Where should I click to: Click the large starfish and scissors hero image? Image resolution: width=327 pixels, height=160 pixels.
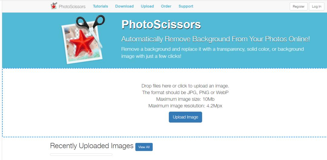click(x=83, y=39)
